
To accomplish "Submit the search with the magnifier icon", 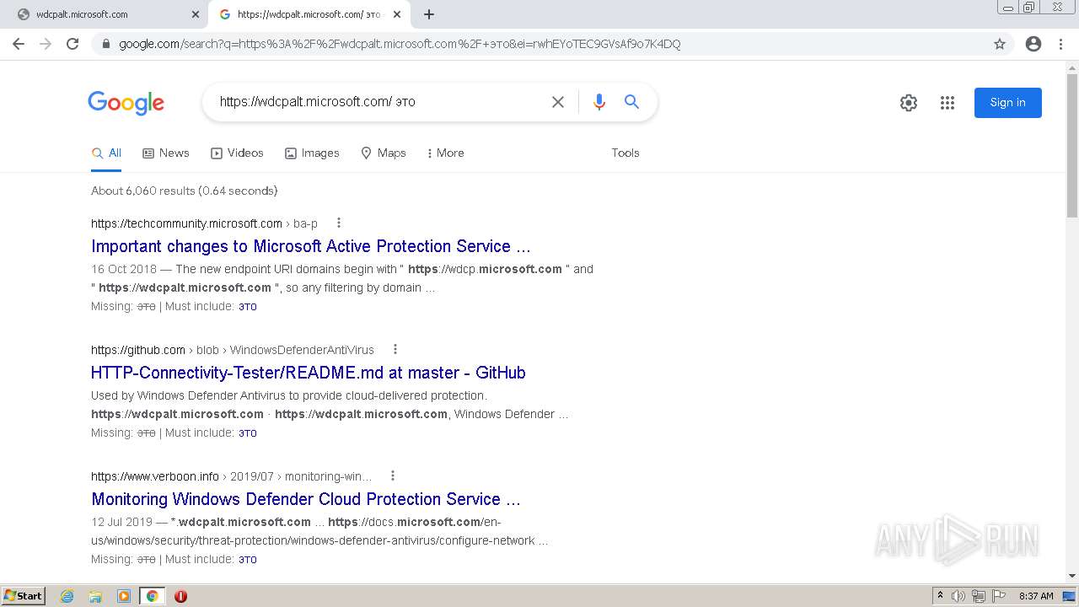I will tap(631, 102).
